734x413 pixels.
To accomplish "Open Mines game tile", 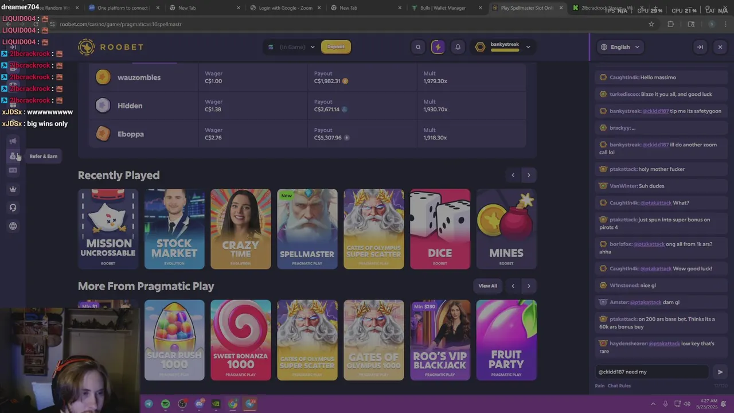I will pyautogui.click(x=506, y=229).
